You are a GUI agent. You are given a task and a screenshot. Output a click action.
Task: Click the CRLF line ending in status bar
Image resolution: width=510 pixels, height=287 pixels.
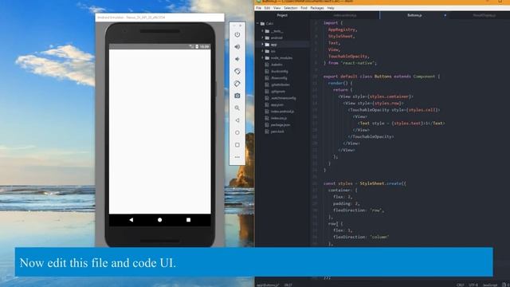pyautogui.click(x=460, y=285)
